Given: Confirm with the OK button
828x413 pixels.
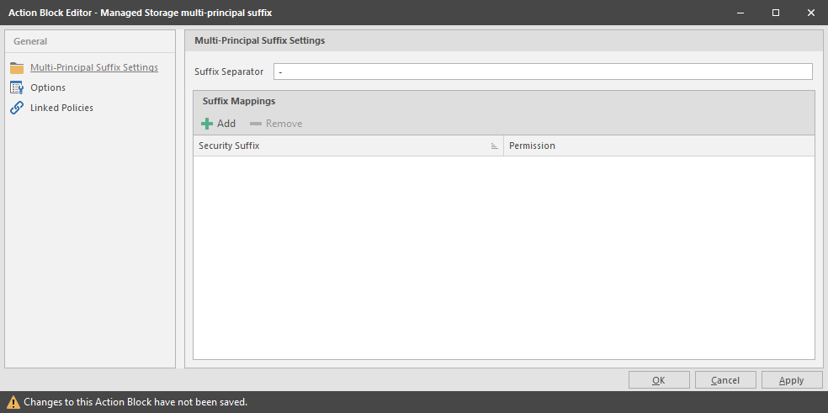Looking at the screenshot, I should pyautogui.click(x=659, y=380).
